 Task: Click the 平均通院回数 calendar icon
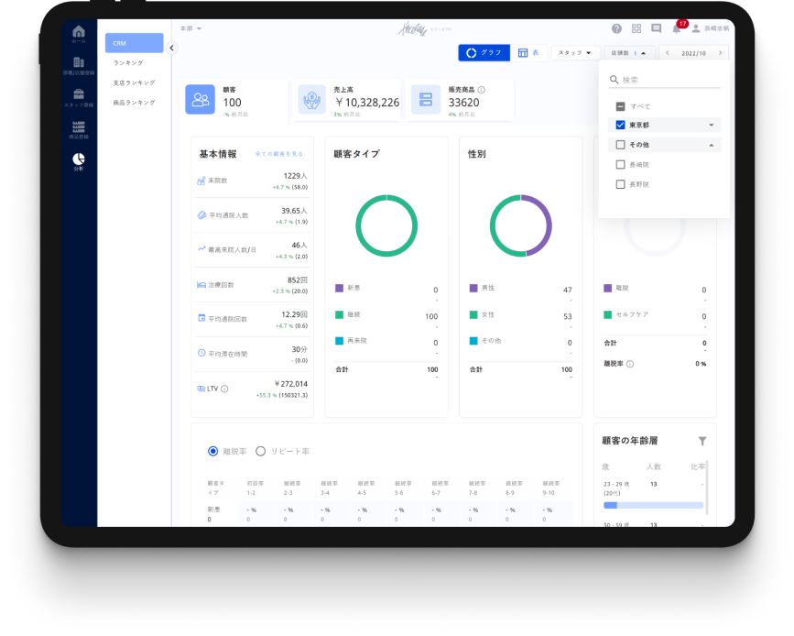pyautogui.click(x=201, y=318)
